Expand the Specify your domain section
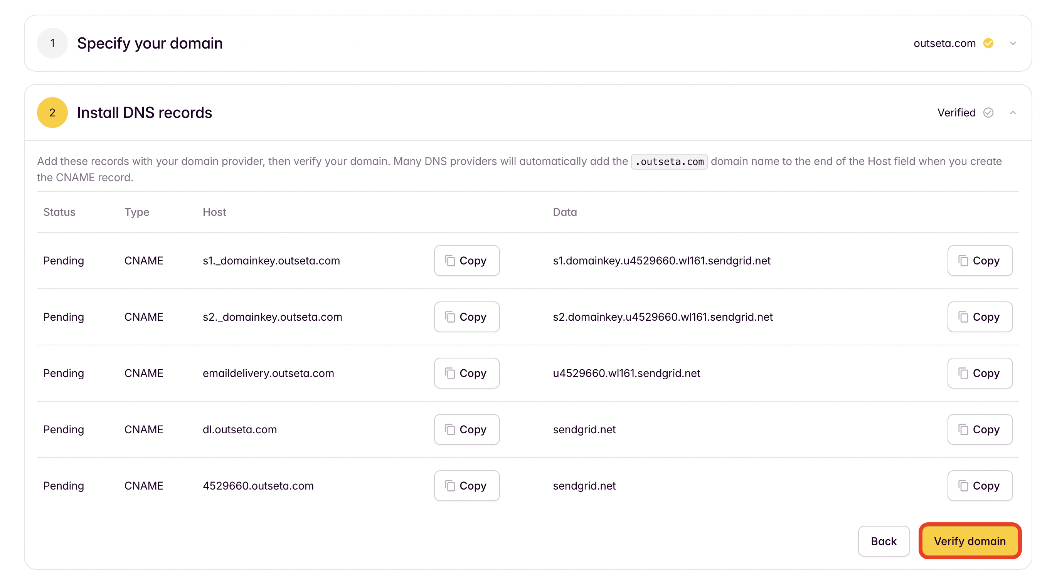Image resolution: width=1057 pixels, height=579 pixels. click(x=1013, y=43)
